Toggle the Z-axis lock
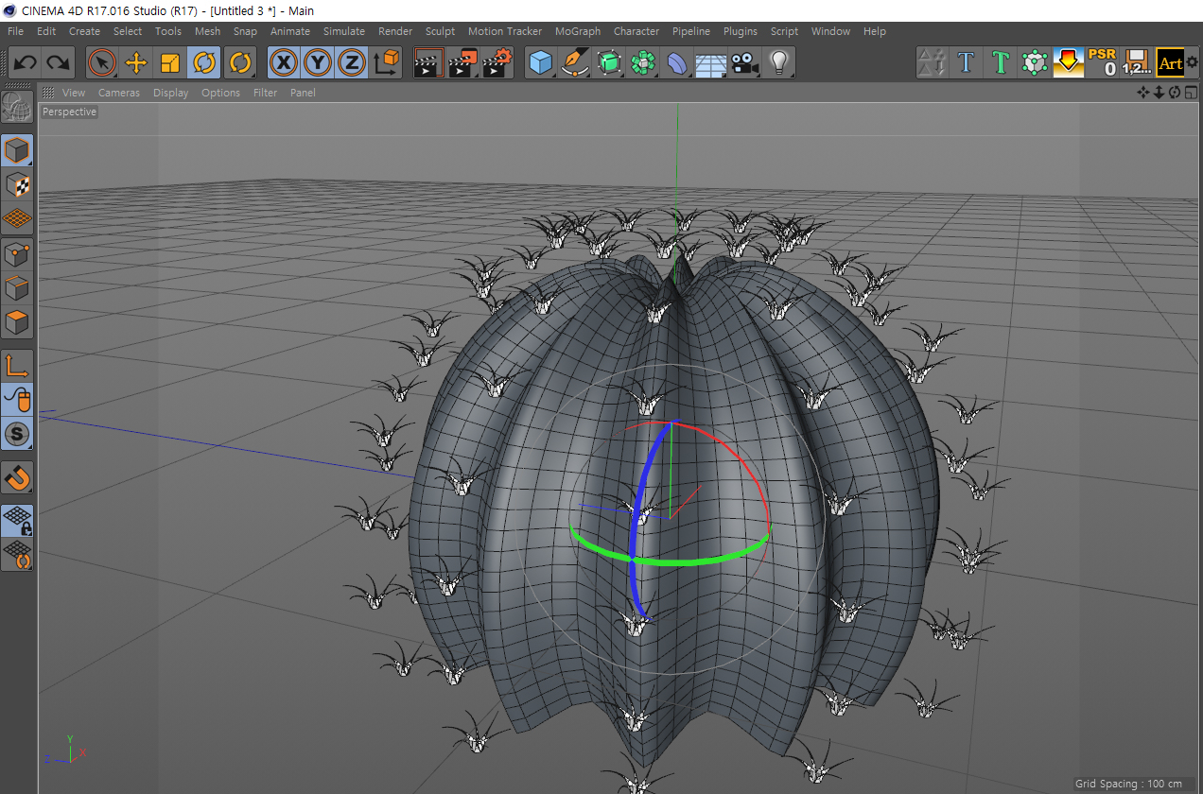Image resolution: width=1203 pixels, height=794 pixels. click(351, 63)
